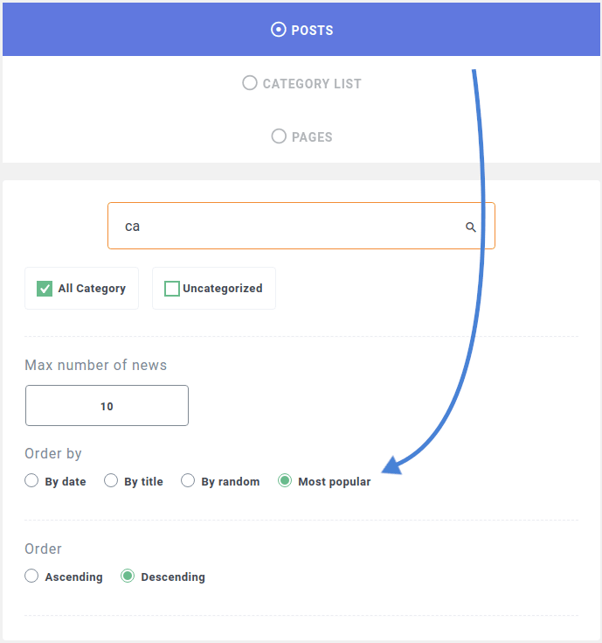Click the "All Category" text label
Image resolution: width=602 pixels, height=643 pixels.
click(x=92, y=289)
